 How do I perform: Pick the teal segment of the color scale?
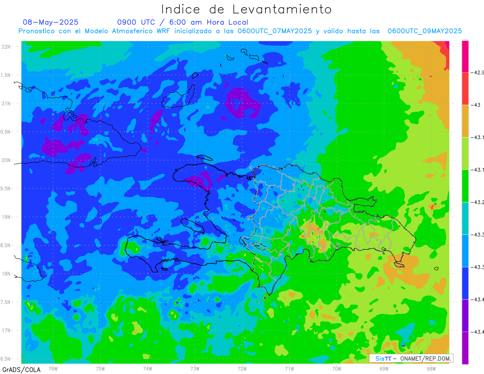465,218
